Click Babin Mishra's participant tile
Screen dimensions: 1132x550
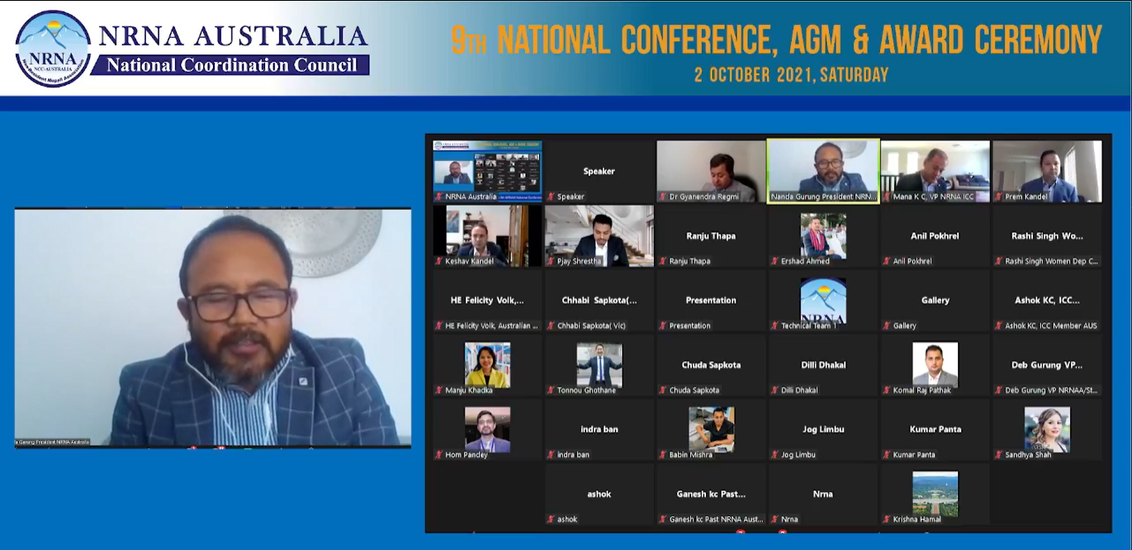click(711, 429)
